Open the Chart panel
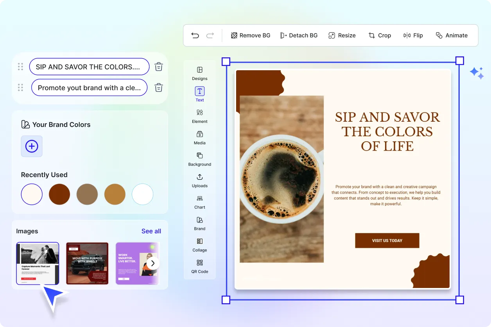The width and height of the screenshot is (491, 327). pyautogui.click(x=199, y=203)
